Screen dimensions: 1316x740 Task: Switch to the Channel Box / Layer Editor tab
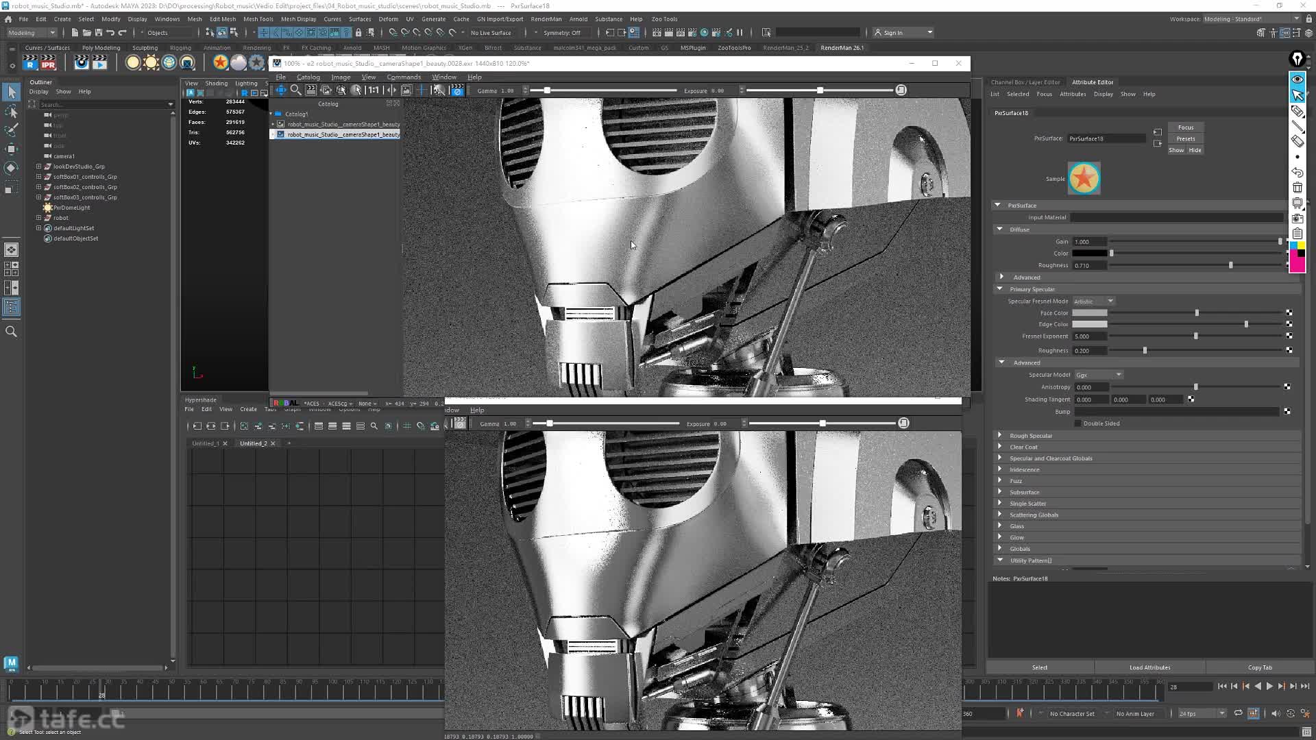click(x=1025, y=82)
